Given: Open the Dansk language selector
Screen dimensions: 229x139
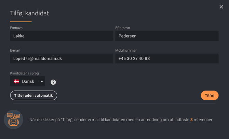Looking at the screenshot, I should click(x=27, y=81).
